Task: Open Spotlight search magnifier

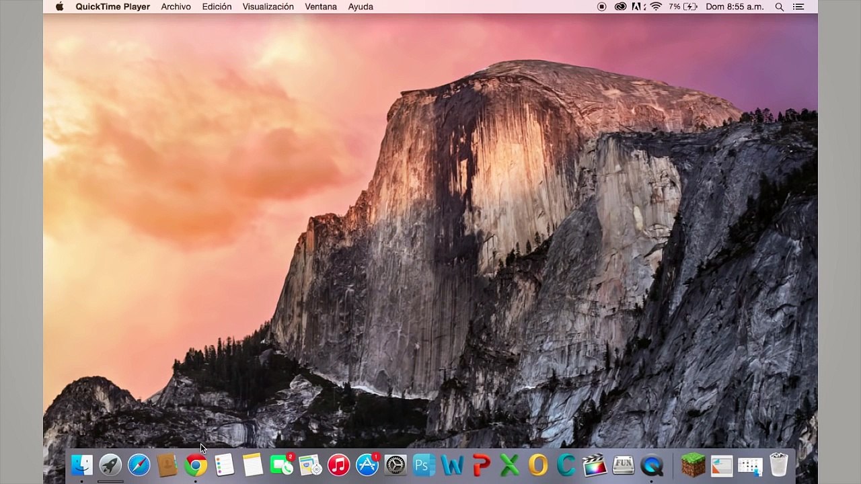Action: (x=780, y=7)
